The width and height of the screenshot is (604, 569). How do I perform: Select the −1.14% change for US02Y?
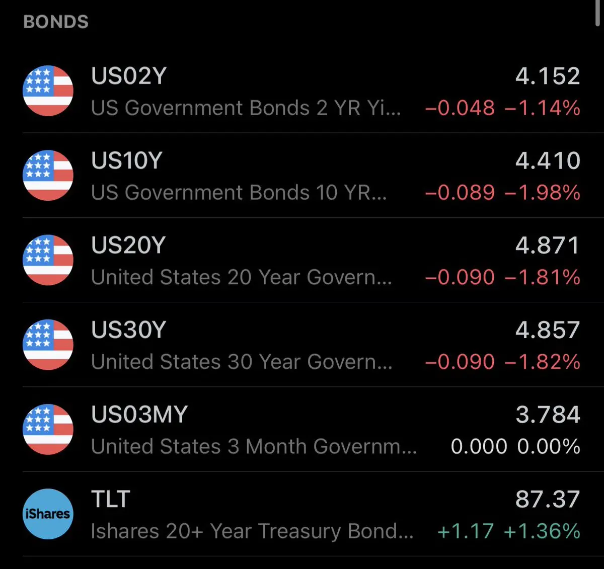point(542,108)
